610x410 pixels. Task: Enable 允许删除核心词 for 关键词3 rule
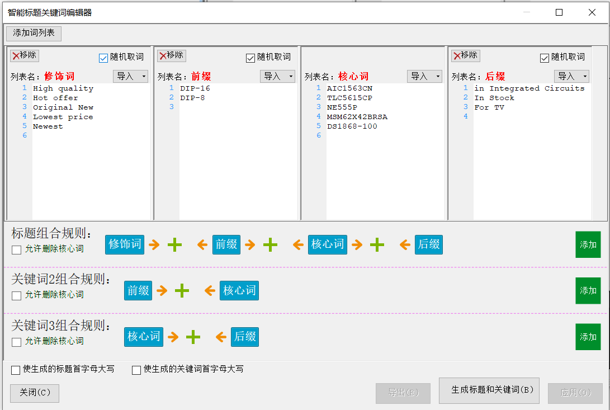pyautogui.click(x=16, y=342)
